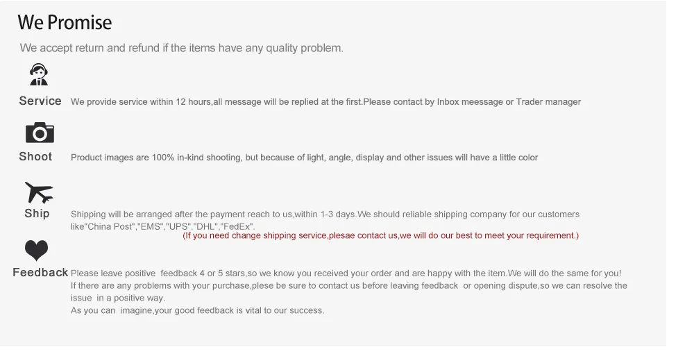This screenshot has width=694, height=354.
Task: Click the shipping arranged within 1-3 days line
Action: click(x=325, y=214)
